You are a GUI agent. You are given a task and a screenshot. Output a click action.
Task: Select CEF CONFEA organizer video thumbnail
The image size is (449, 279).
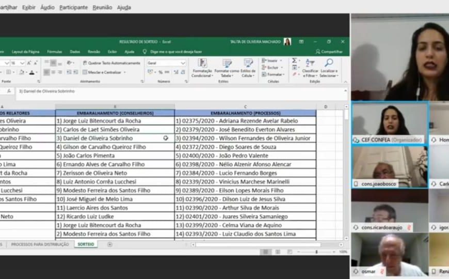(x=390, y=123)
